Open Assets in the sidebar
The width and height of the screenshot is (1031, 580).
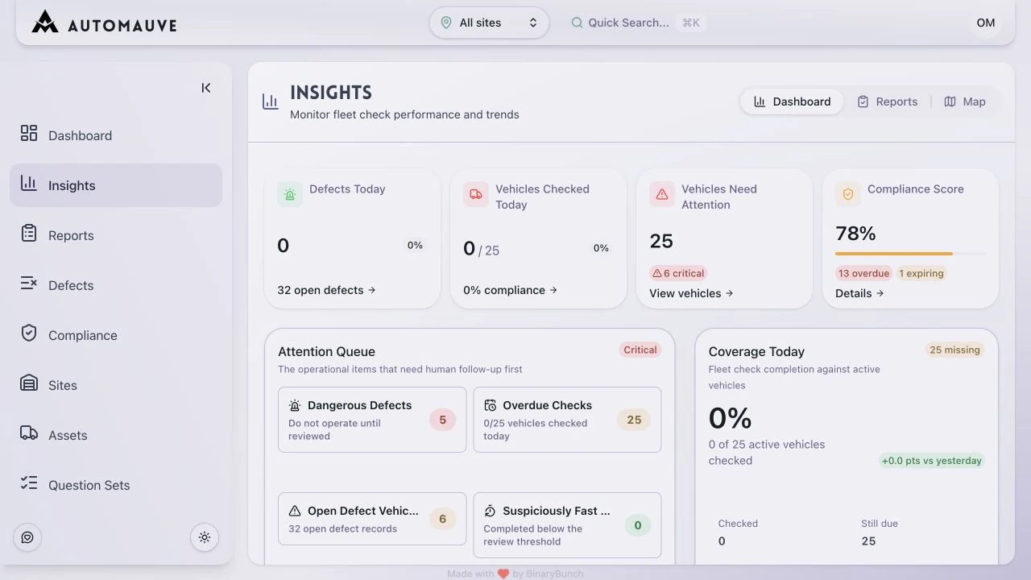[x=116, y=435]
